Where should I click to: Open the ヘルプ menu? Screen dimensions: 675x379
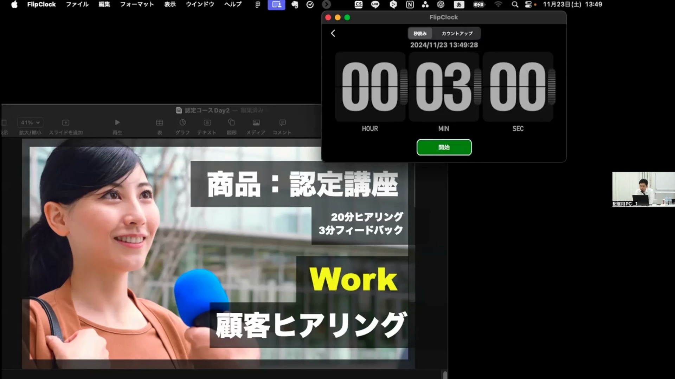coord(233,5)
